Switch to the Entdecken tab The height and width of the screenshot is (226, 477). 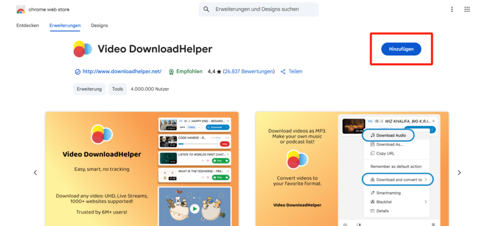point(27,26)
